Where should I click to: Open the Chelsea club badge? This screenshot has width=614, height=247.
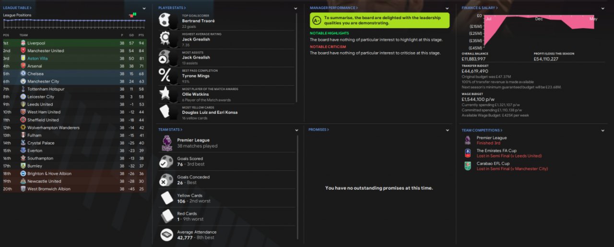[23, 74]
